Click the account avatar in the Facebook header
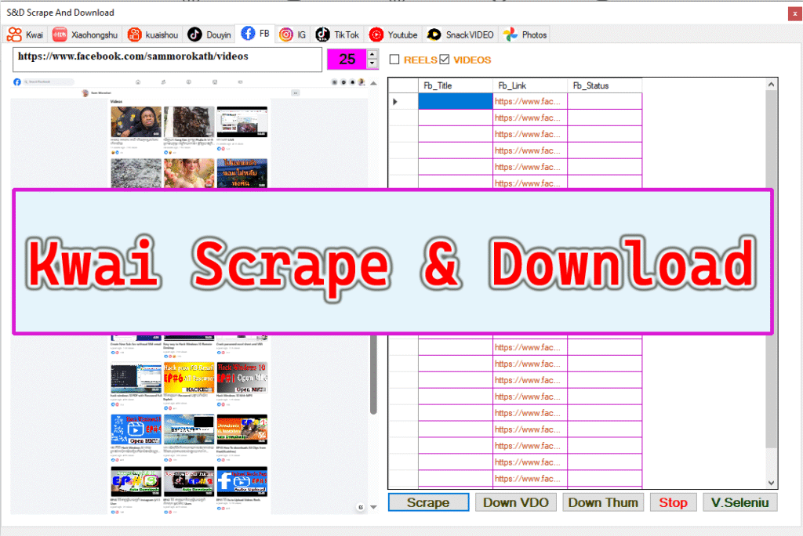 [362, 82]
